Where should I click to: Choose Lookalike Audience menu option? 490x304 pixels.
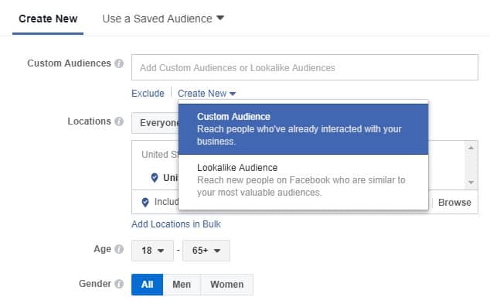click(x=303, y=179)
